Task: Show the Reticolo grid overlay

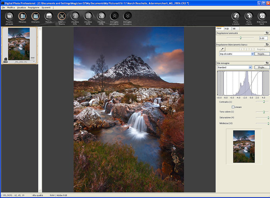Action: tap(49, 16)
